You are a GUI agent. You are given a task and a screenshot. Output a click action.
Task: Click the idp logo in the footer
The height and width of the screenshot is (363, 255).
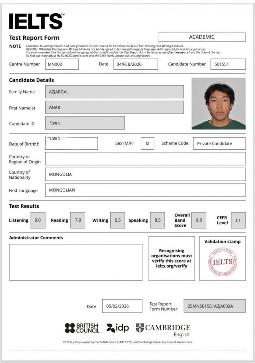tap(118, 328)
